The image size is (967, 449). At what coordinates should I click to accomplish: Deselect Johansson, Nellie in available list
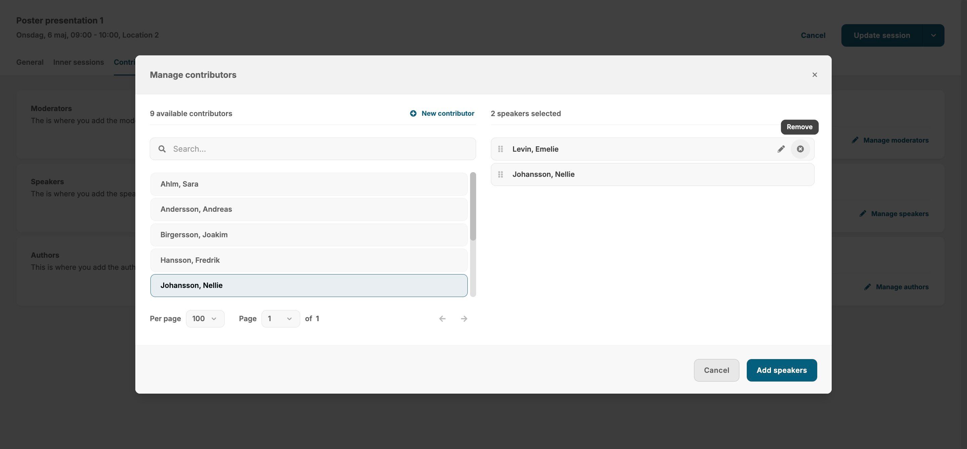[x=309, y=286]
